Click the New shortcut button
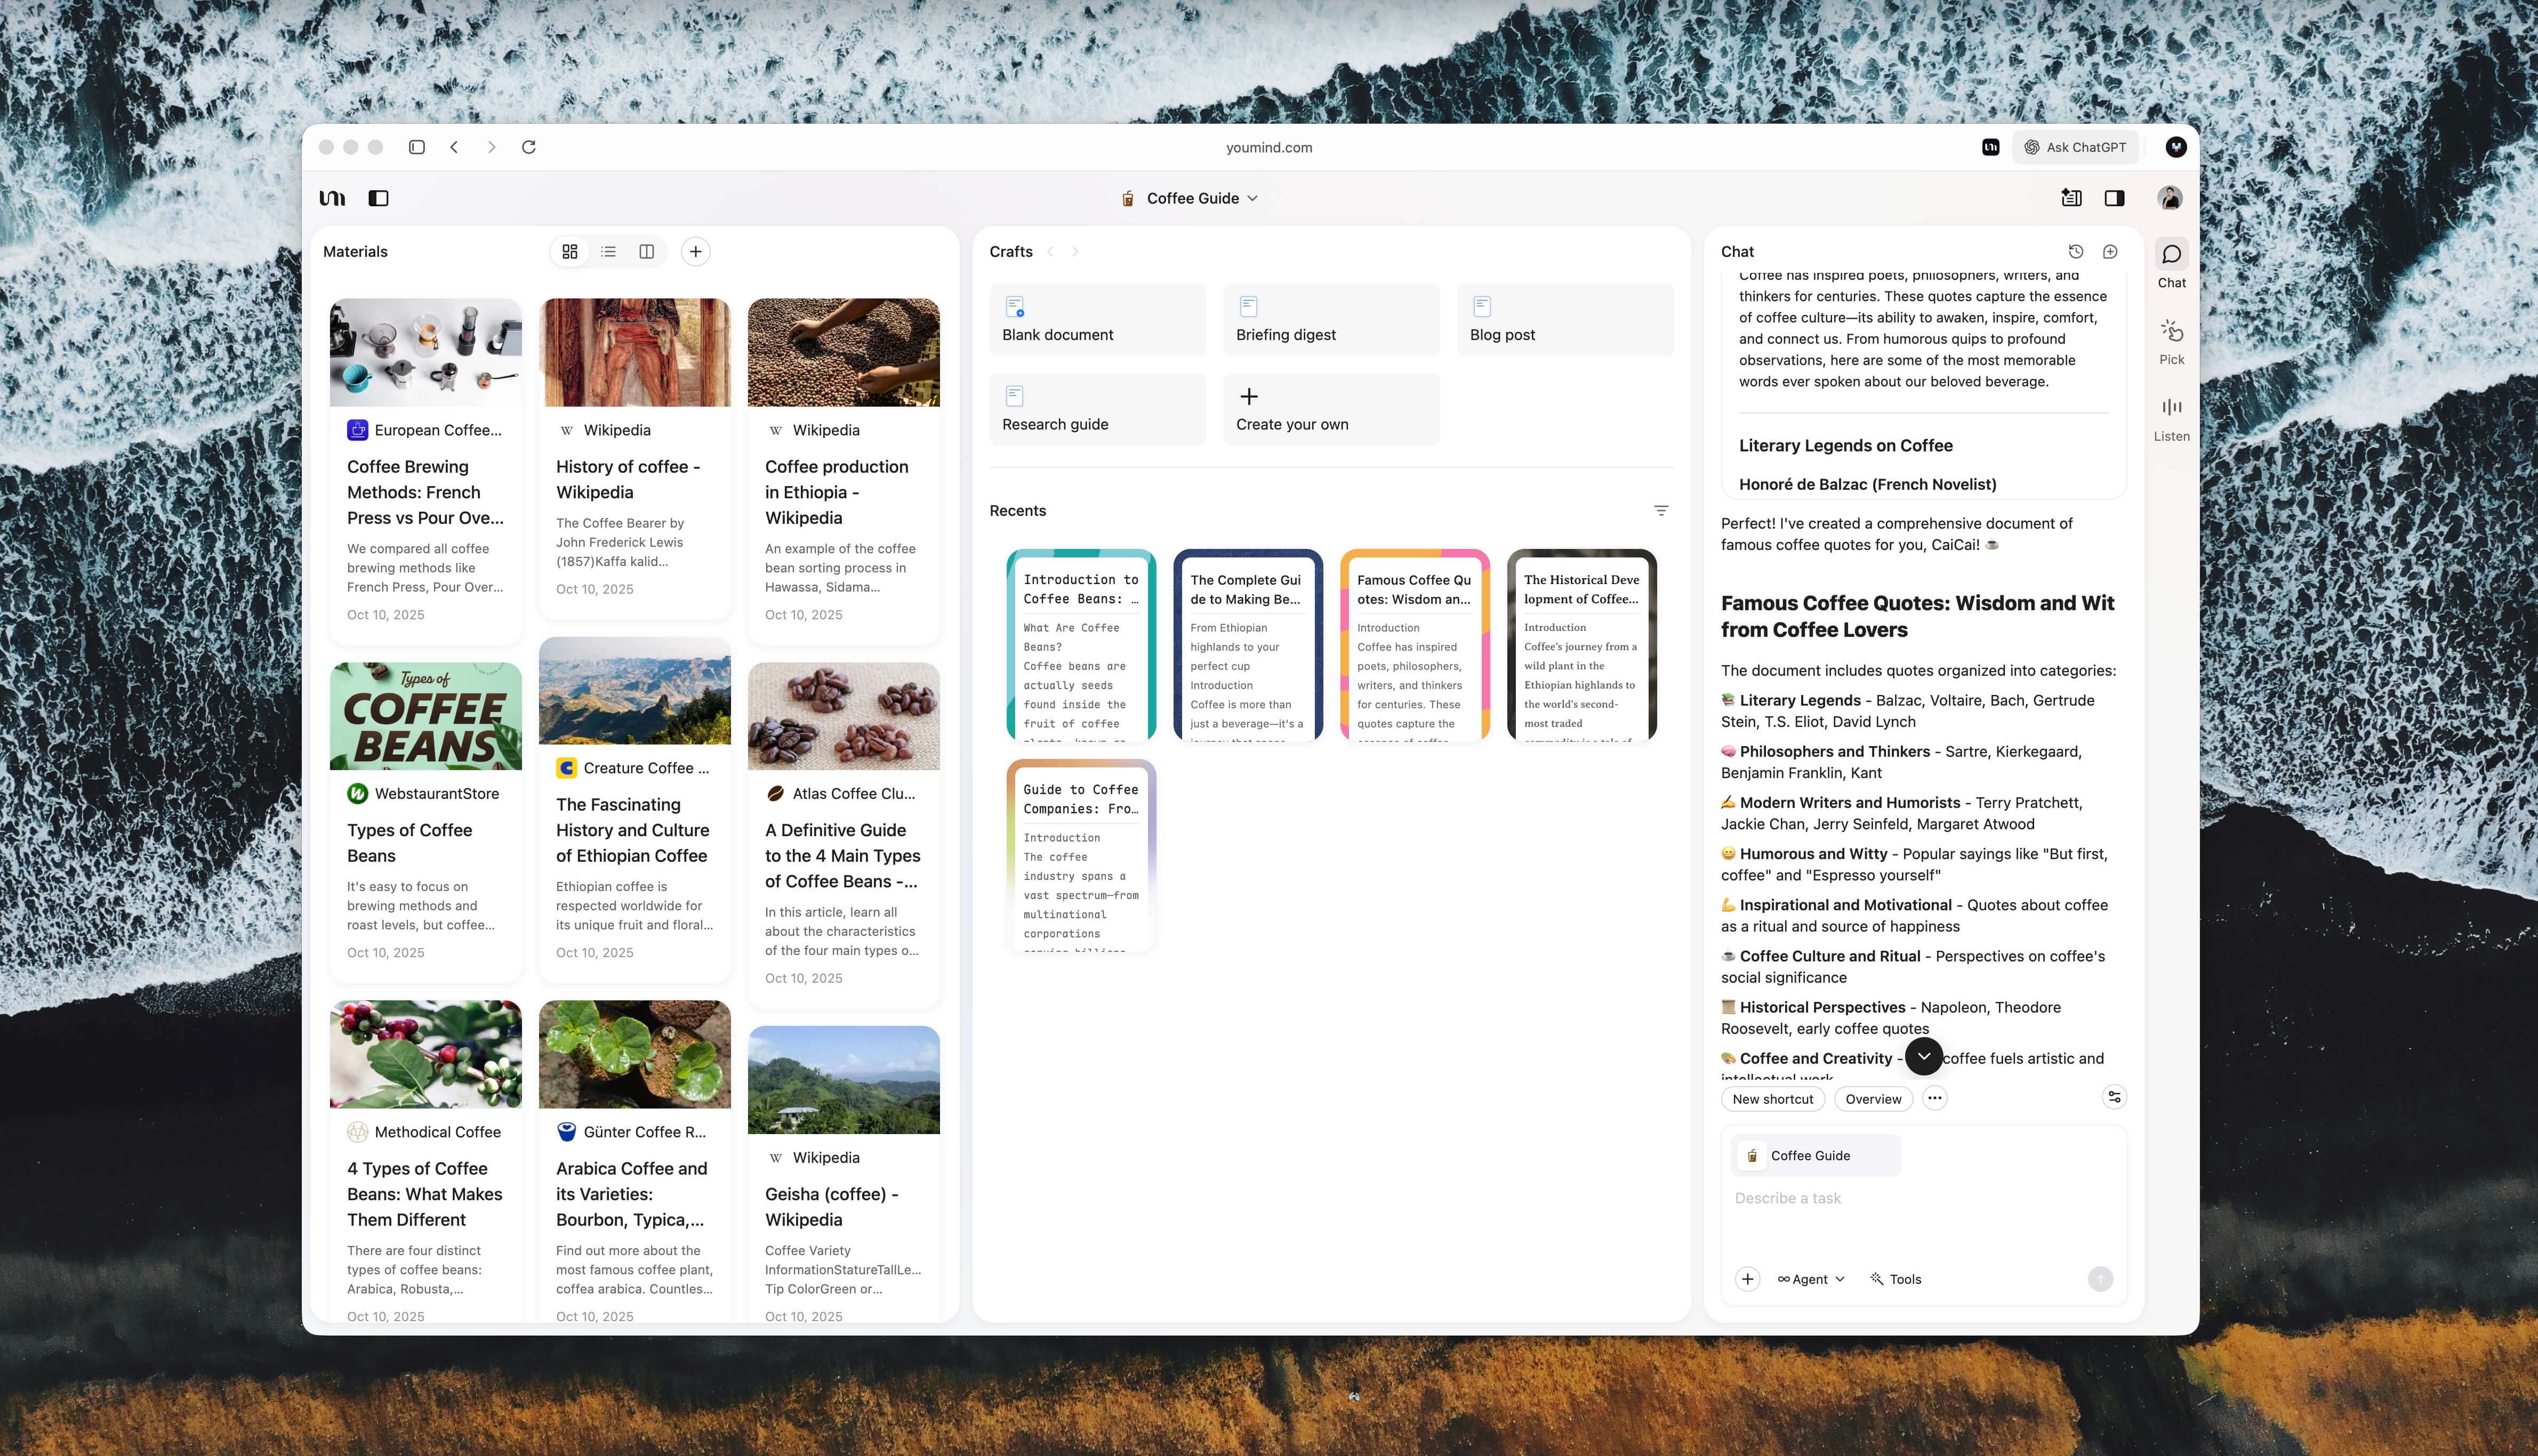 [x=1773, y=1099]
